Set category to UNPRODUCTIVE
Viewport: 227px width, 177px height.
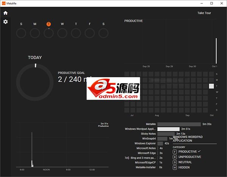(190, 157)
